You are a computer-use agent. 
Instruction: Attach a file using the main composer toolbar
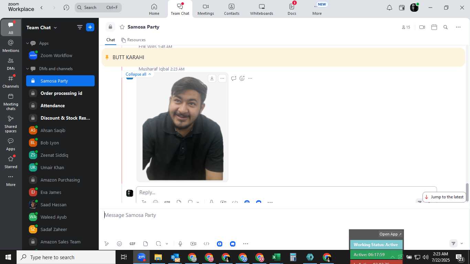point(146,244)
